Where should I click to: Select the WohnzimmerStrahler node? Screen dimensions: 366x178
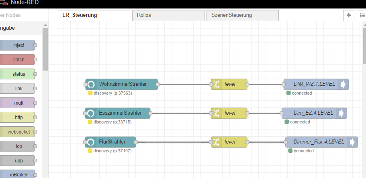coord(122,84)
